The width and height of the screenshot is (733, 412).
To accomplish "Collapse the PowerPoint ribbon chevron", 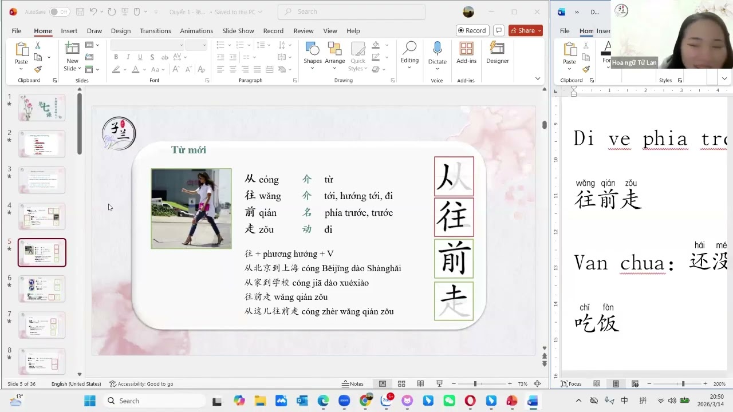I will pos(538,78).
